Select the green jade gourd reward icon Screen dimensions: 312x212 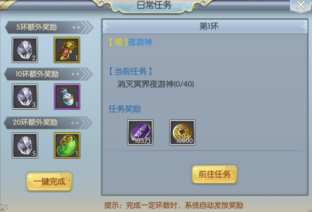67,146
